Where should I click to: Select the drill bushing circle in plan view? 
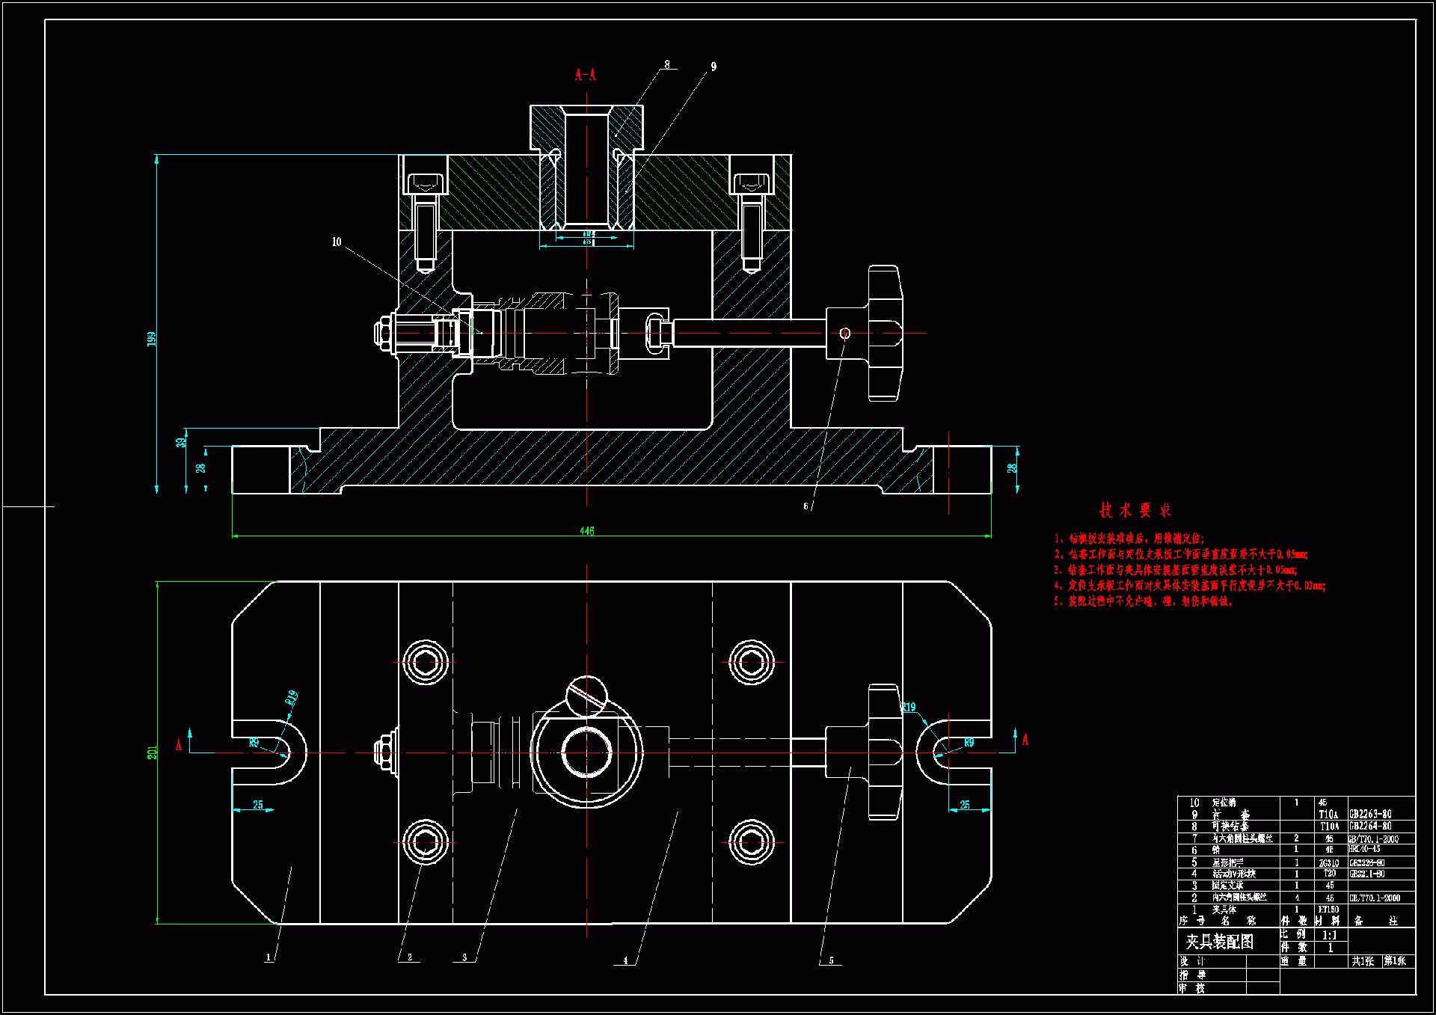587,752
